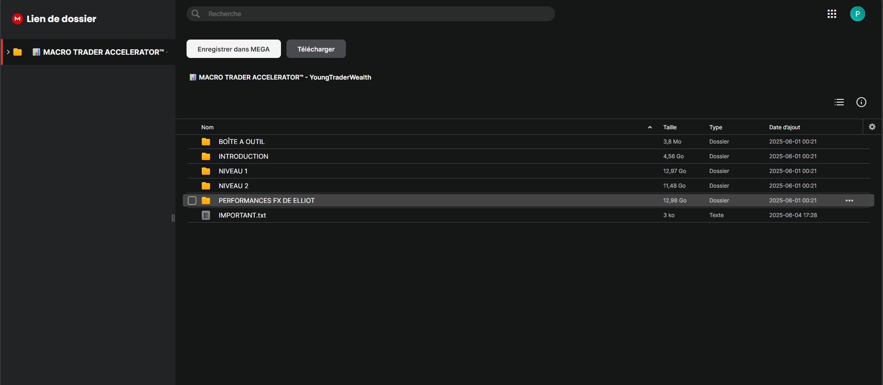883x385 pixels.
Task: Click the sidebar resize handle
Action: click(x=173, y=218)
